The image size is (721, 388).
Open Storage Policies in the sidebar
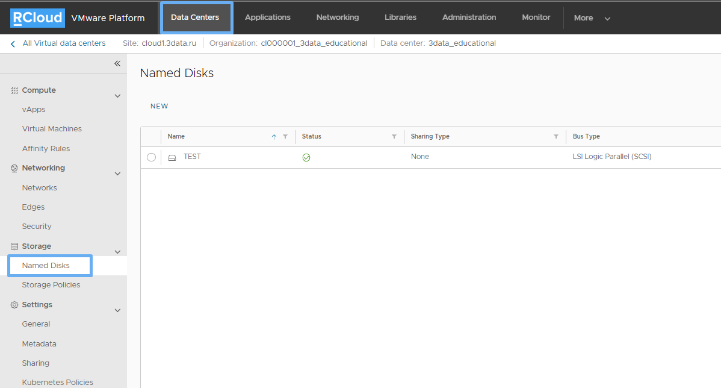point(51,285)
